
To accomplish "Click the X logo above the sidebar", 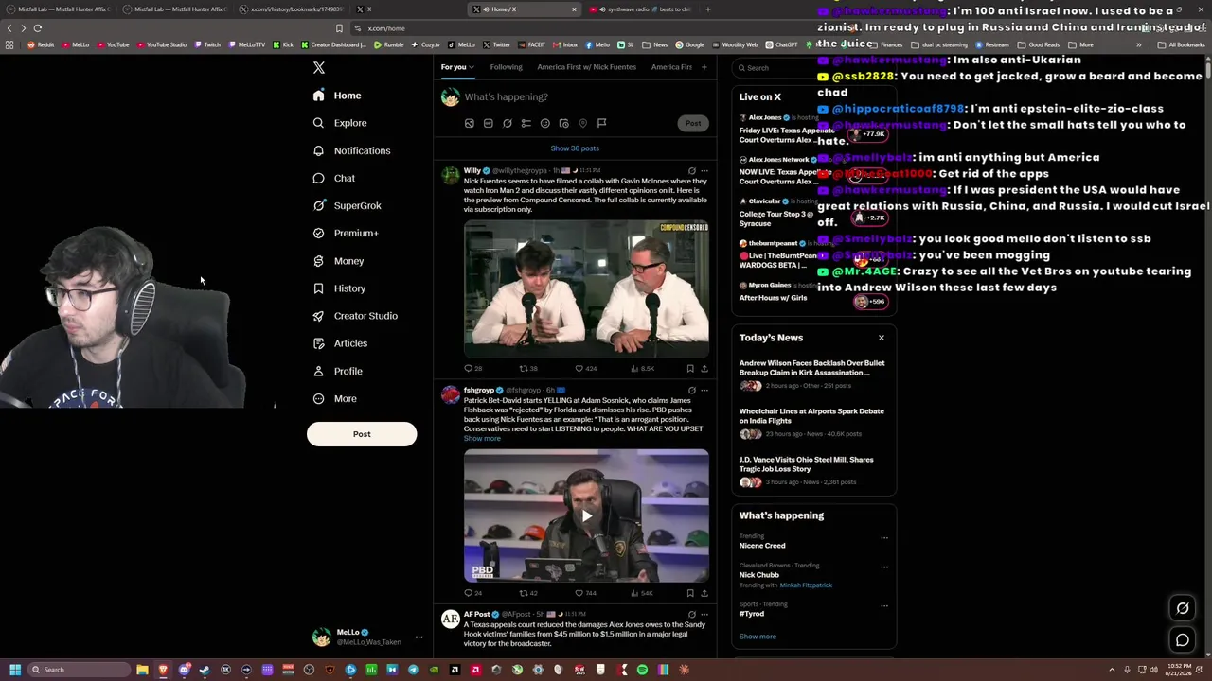I will [319, 68].
